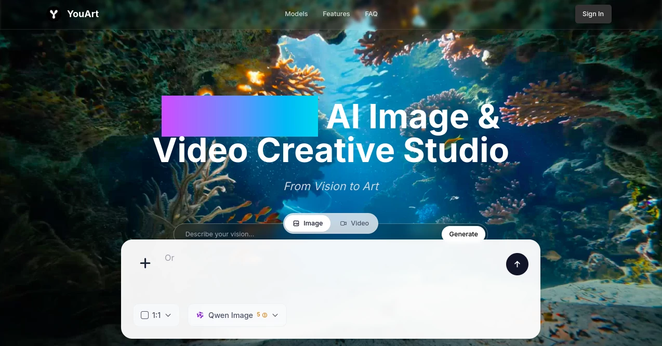
Task: Open the Models menu
Action: click(x=296, y=14)
